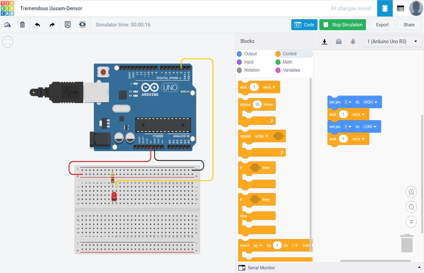Open LOW dropdown in second set pin block
This screenshot has width=424, height=273.
click(370, 126)
